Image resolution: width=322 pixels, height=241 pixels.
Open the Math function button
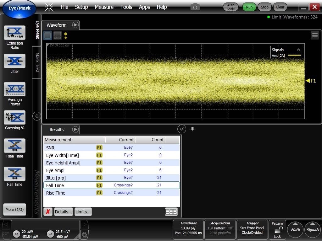[295, 229]
